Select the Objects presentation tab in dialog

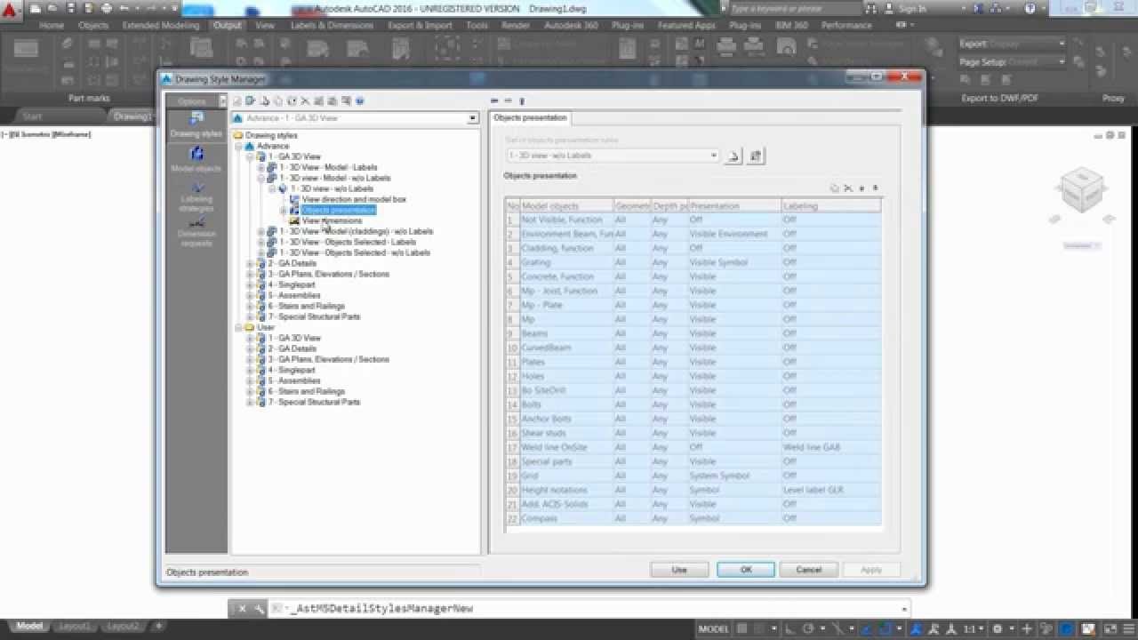[x=530, y=117]
